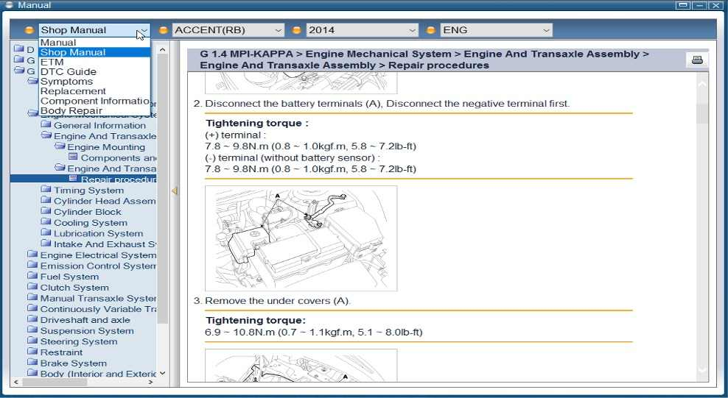Click the folder icon next to Clutch System

32,288
